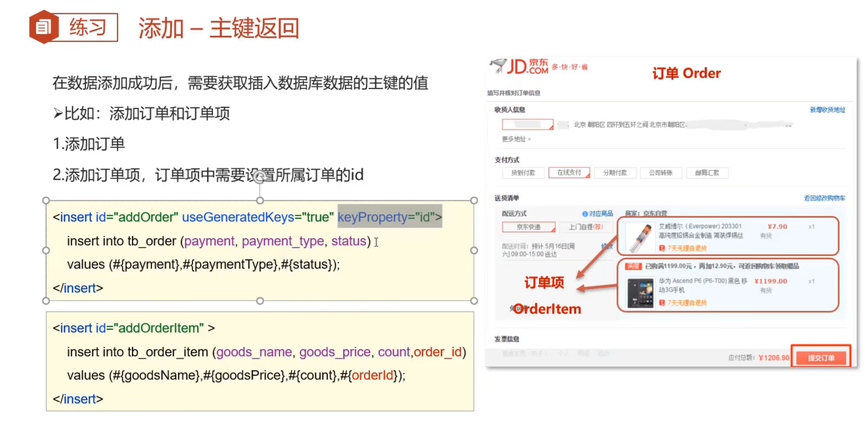Click the line insert into tb_order (payment, payment_type, status)
This screenshot has height=421, width=867.
tap(219, 241)
